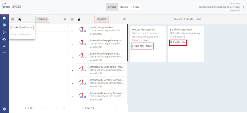Open the help question mark icon
This screenshot has height=113, width=247.
point(4,109)
